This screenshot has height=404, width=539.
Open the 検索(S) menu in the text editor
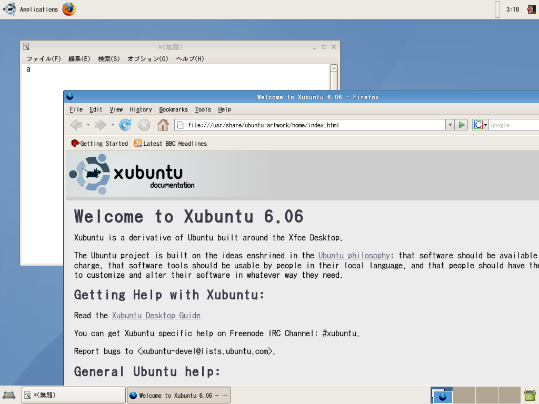(x=109, y=59)
